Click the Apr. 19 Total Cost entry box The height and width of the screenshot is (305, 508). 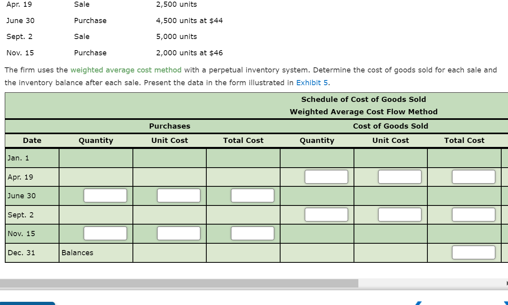473,176
